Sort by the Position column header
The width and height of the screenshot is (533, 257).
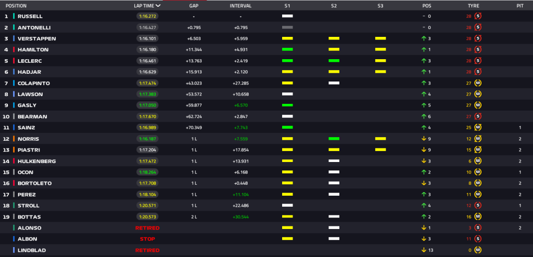pos(16,6)
